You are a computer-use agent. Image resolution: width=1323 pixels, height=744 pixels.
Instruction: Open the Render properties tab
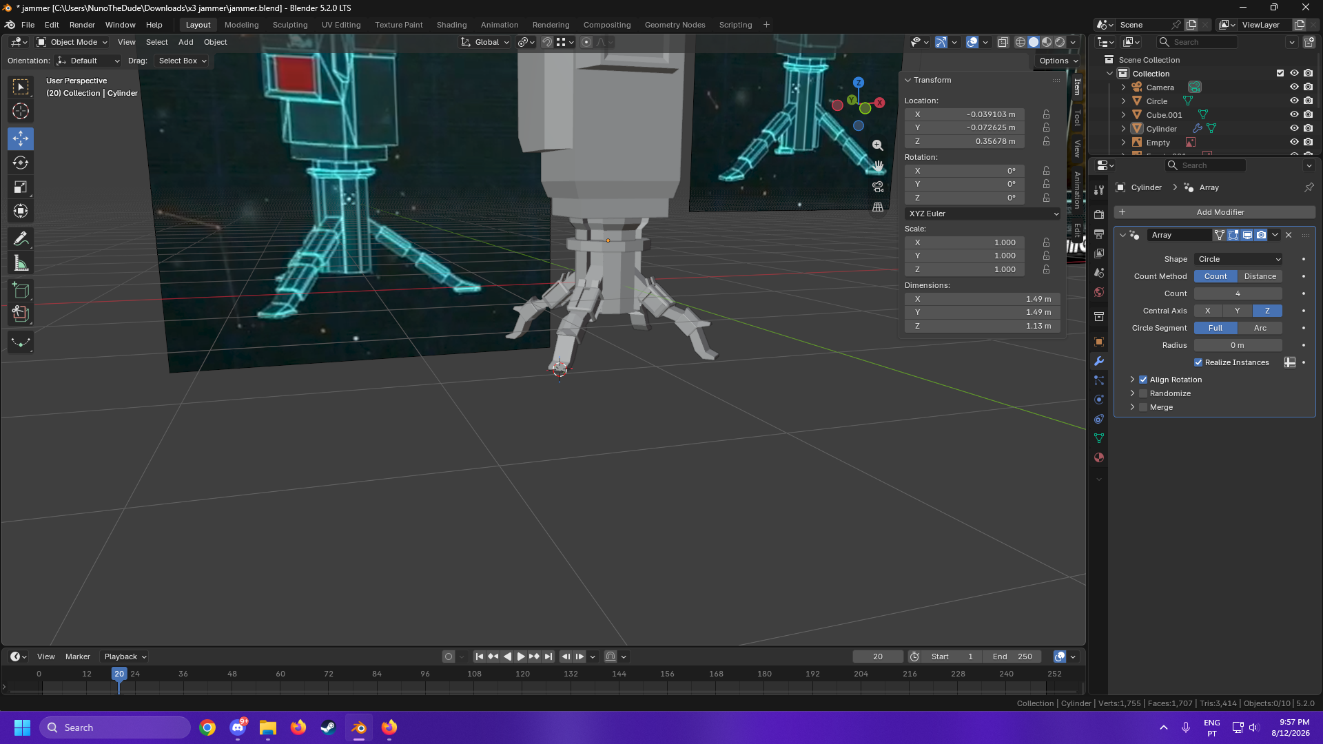1099,215
